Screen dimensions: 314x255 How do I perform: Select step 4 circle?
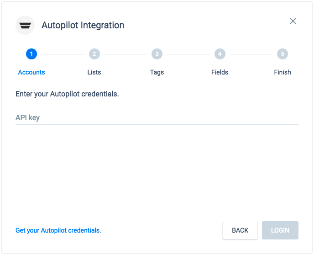[220, 54]
